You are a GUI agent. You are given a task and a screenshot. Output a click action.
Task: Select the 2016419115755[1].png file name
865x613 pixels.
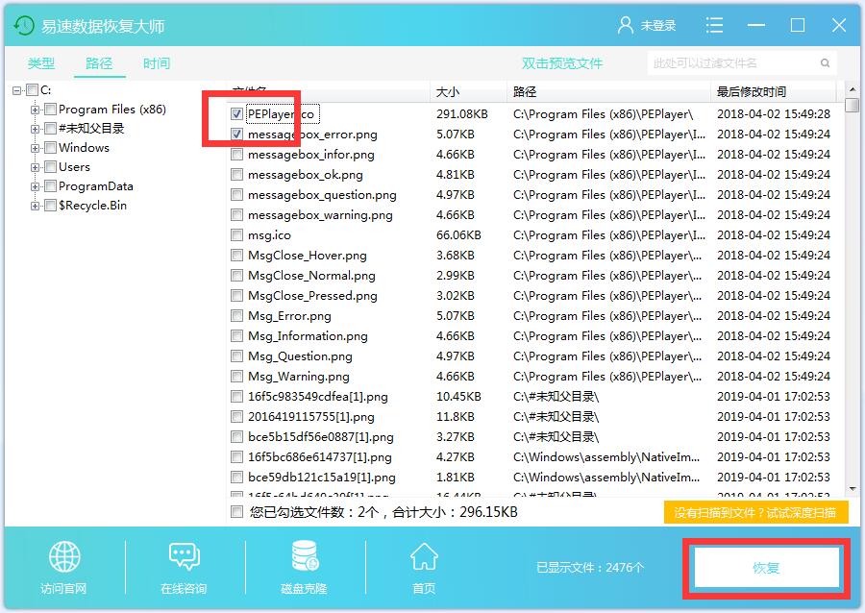pos(311,417)
